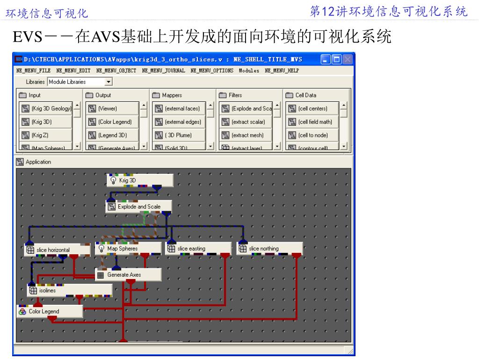Click the Explode and Scale node icon

click(x=112, y=207)
